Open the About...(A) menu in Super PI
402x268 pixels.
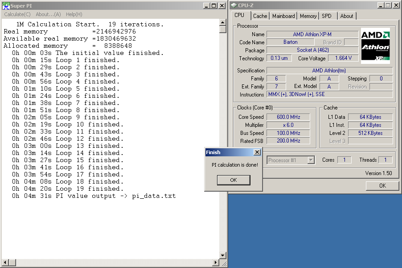[x=48, y=14]
